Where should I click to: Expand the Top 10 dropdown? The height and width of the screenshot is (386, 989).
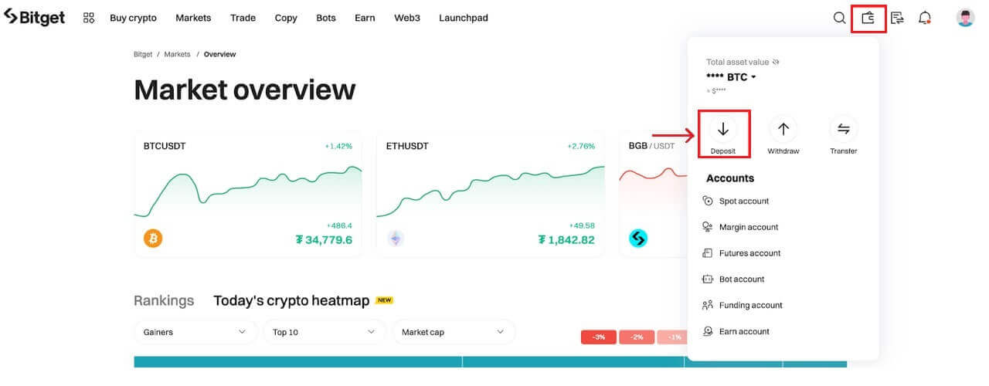pos(324,332)
